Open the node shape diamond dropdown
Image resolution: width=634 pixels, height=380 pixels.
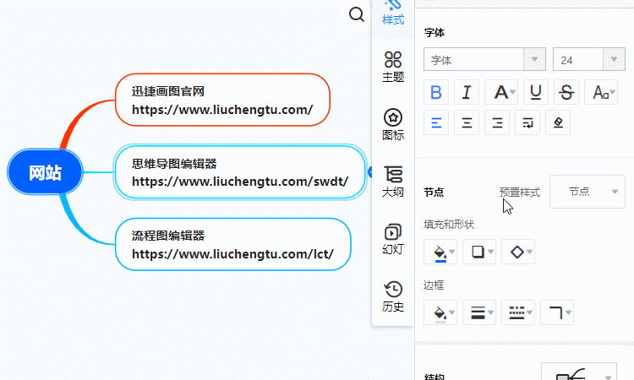(518, 252)
